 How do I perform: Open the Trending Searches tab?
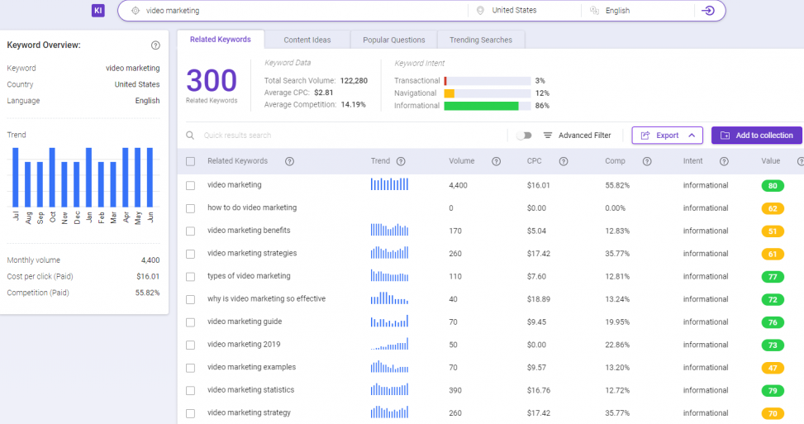tap(481, 40)
